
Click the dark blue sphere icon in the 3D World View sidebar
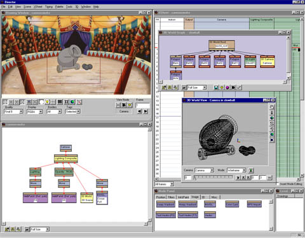click(x=272, y=140)
